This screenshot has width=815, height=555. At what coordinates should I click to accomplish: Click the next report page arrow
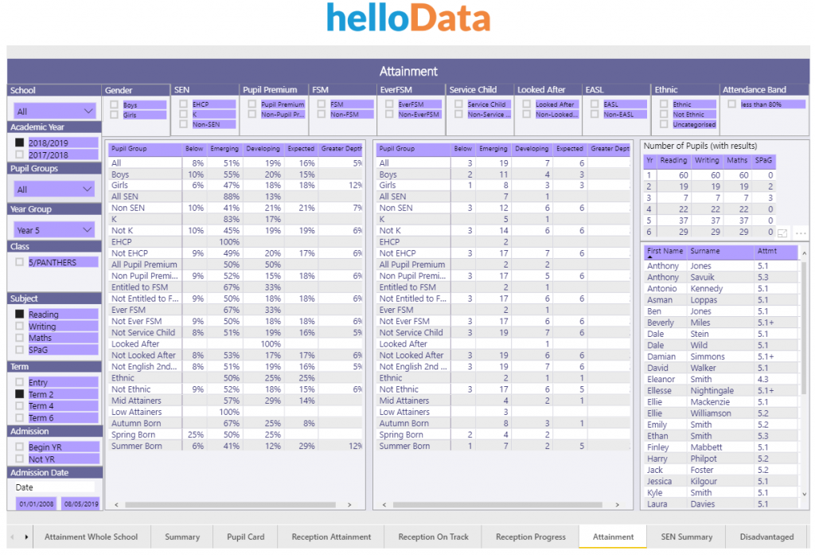[x=27, y=537]
